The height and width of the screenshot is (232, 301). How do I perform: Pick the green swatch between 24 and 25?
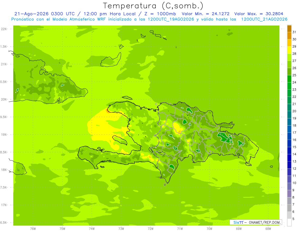coord(289,79)
